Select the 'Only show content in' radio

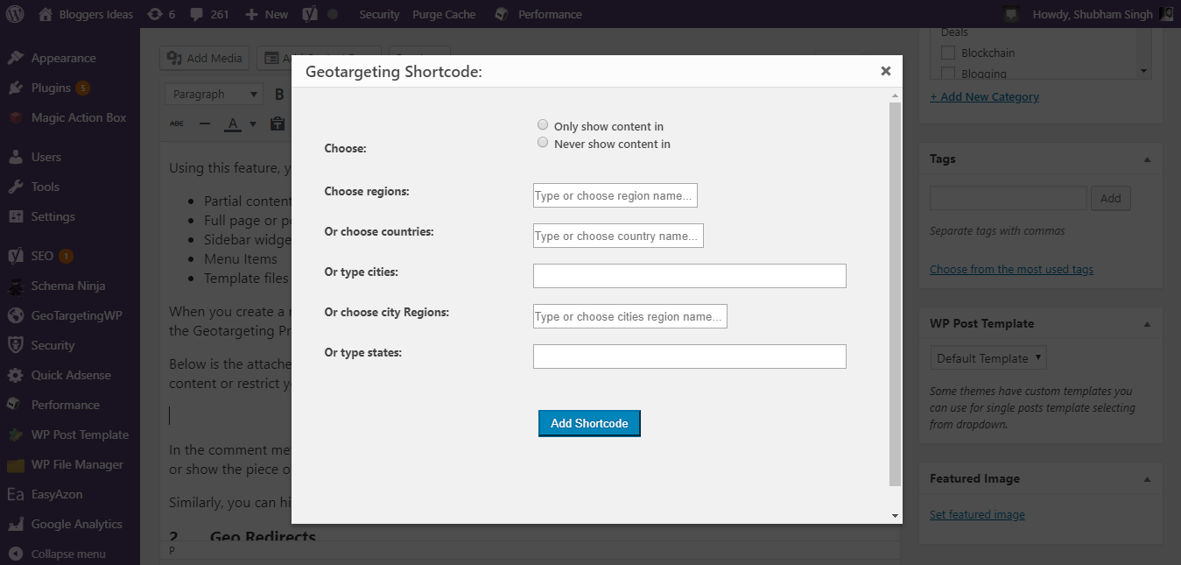pyautogui.click(x=543, y=125)
